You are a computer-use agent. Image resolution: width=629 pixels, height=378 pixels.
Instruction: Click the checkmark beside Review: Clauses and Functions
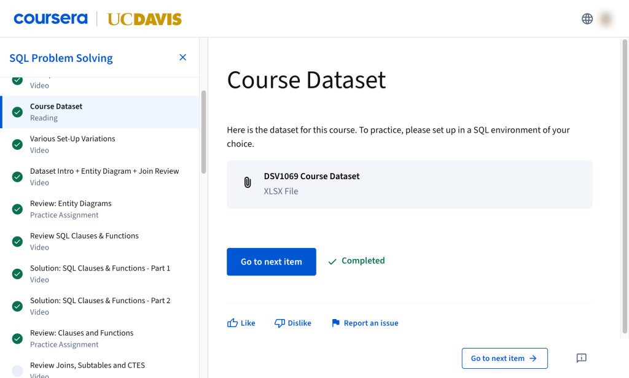click(17, 339)
